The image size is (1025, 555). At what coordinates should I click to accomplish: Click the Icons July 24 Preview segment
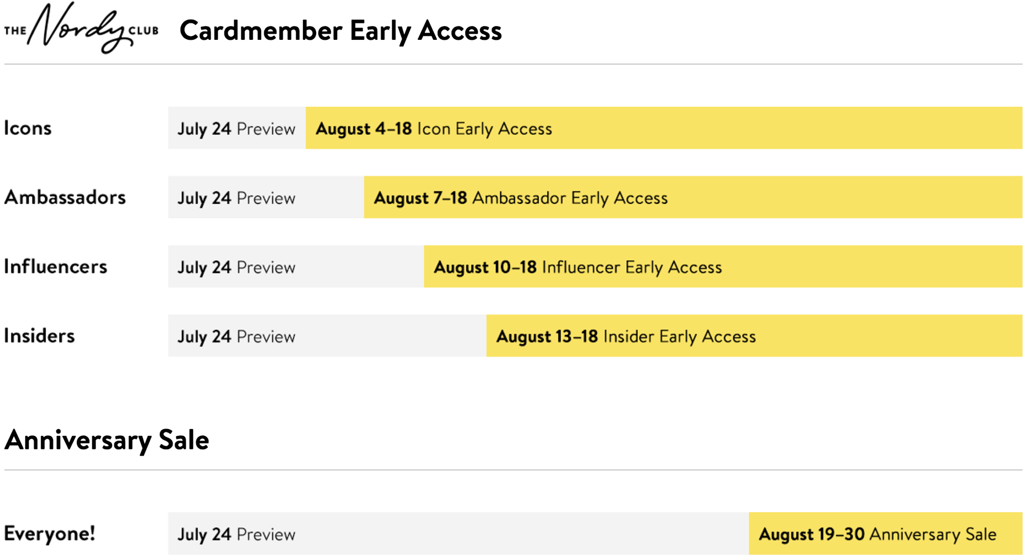[236, 129]
